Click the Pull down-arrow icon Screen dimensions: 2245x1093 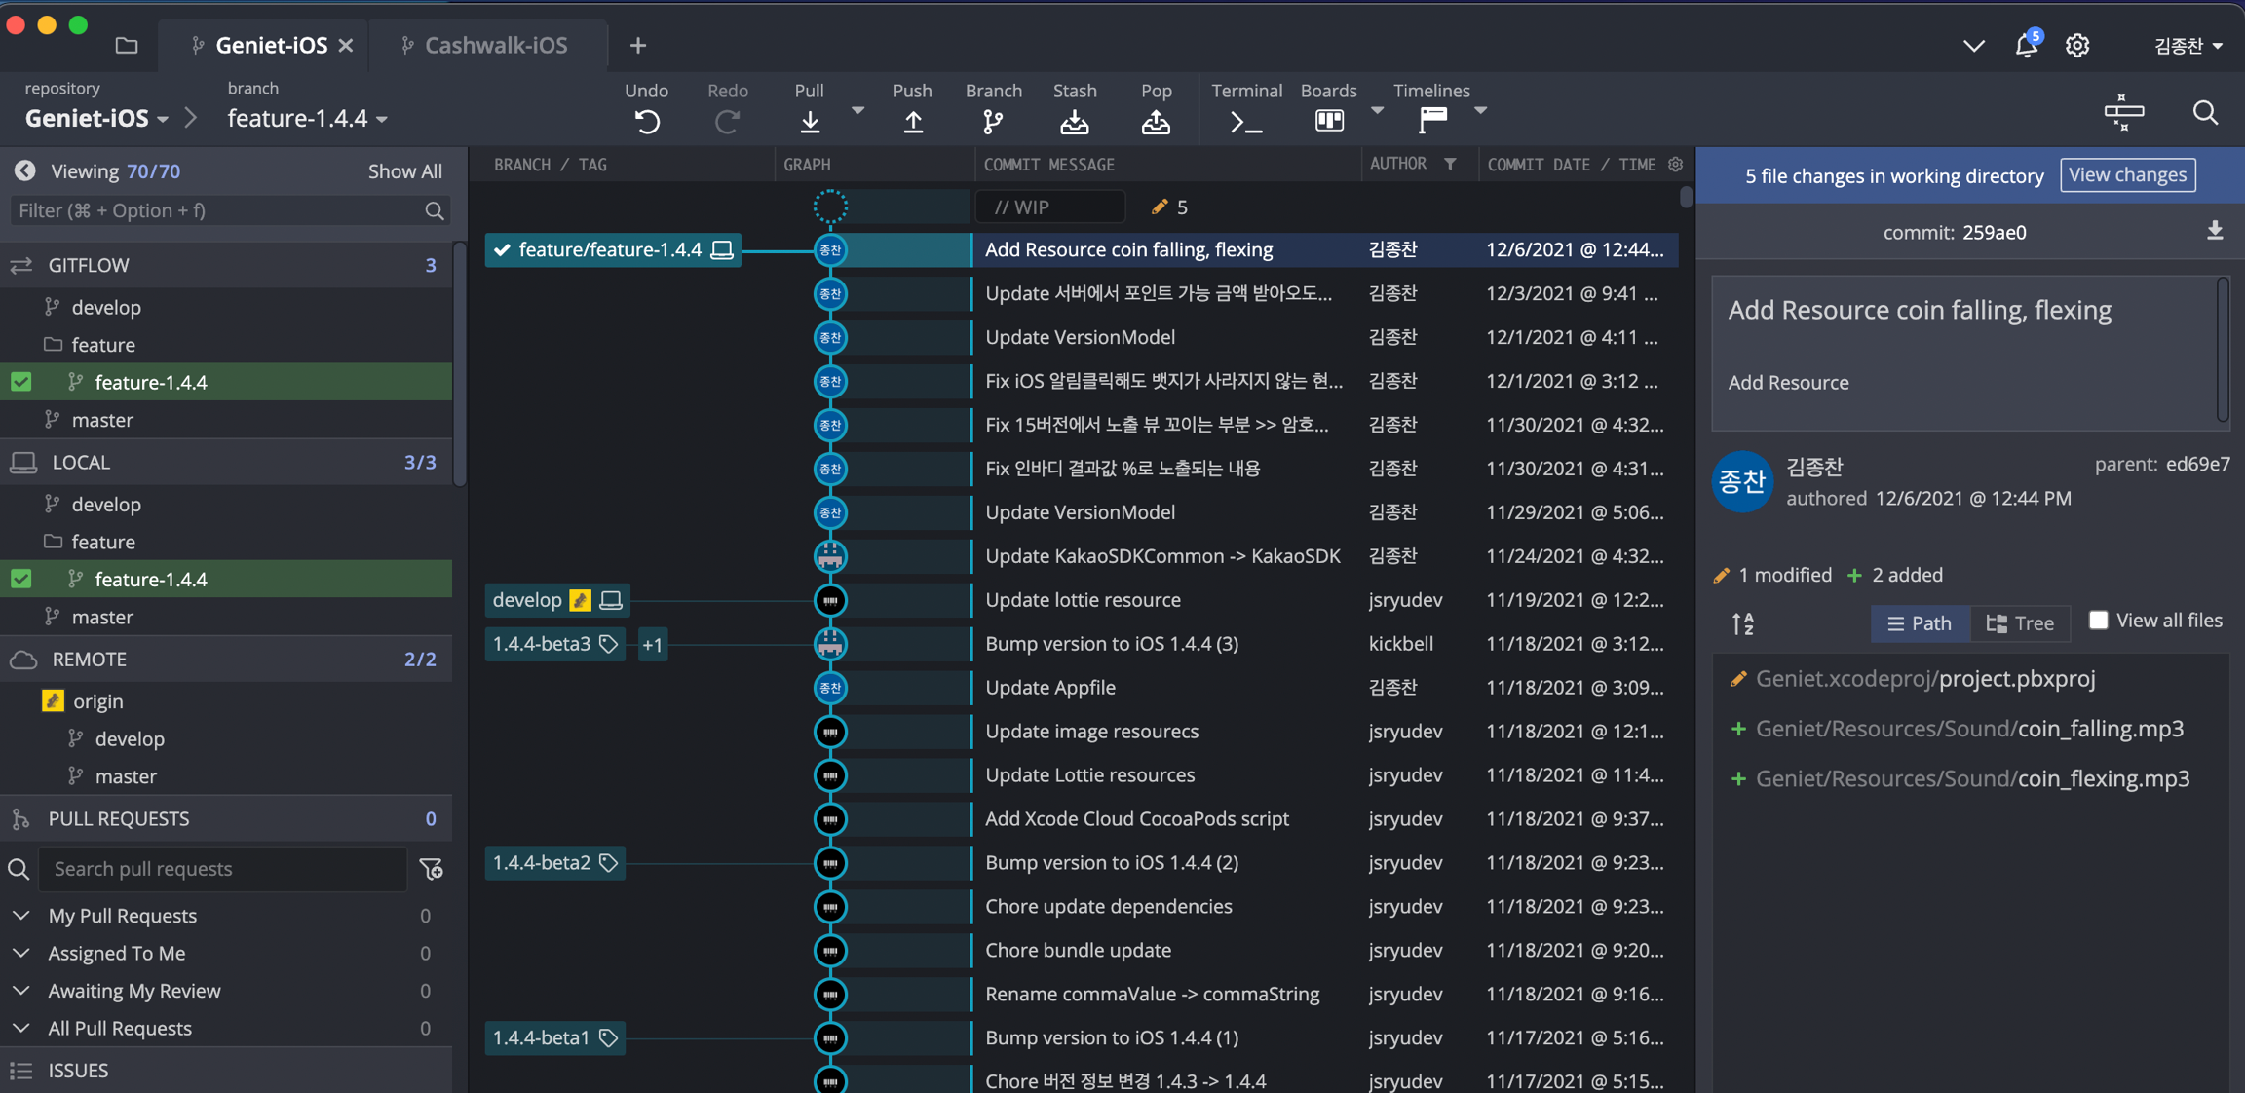tap(809, 121)
